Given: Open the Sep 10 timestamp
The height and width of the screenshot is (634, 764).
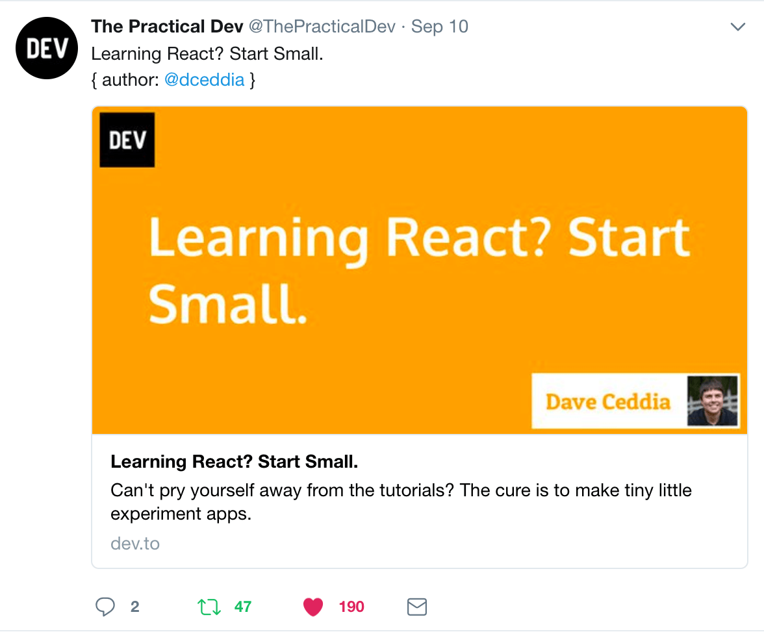Looking at the screenshot, I should click(439, 27).
